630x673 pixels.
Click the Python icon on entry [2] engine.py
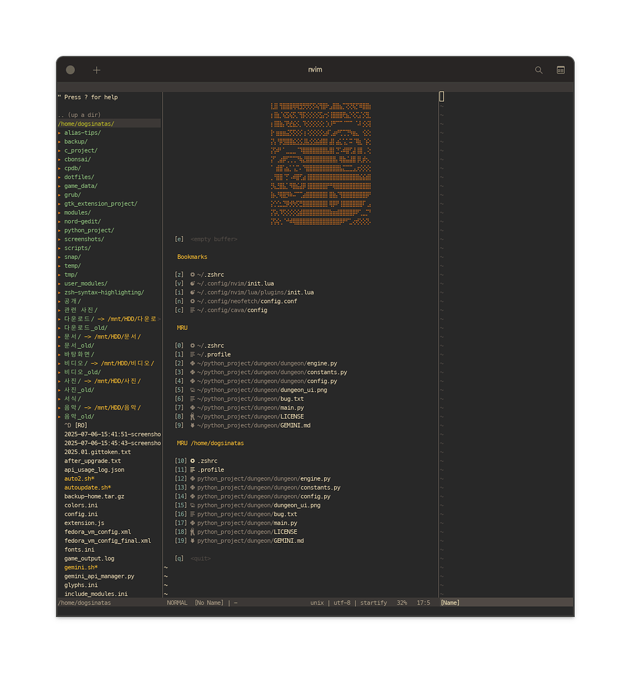[x=192, y=363]
